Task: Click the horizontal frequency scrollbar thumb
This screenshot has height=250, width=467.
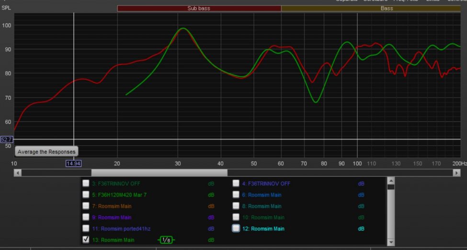Action: (x=159, y=173)
